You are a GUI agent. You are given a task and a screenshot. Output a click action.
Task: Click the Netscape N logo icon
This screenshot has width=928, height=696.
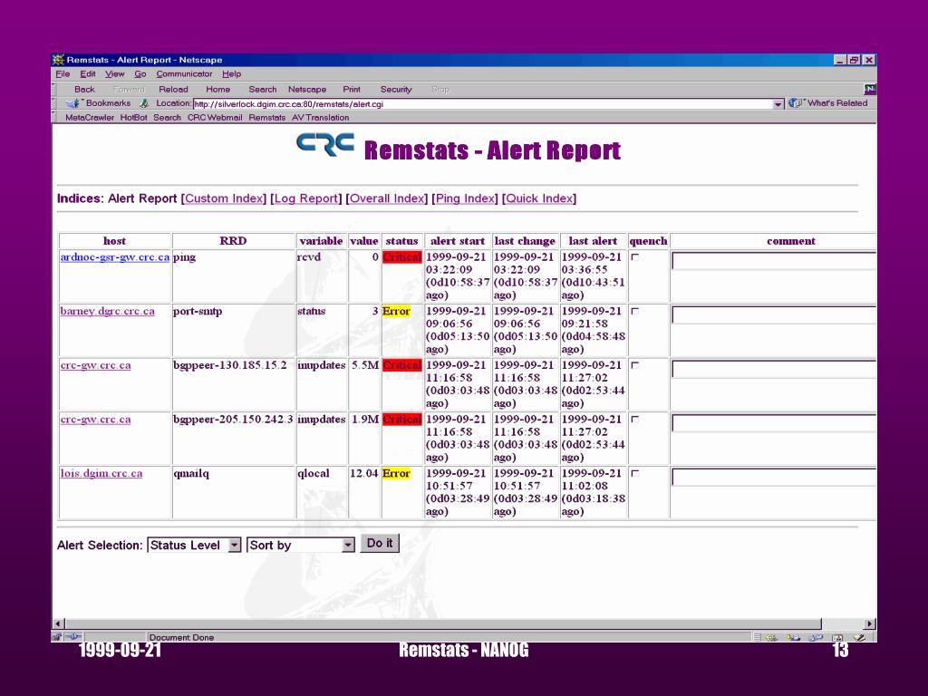(x=869, y=90)
